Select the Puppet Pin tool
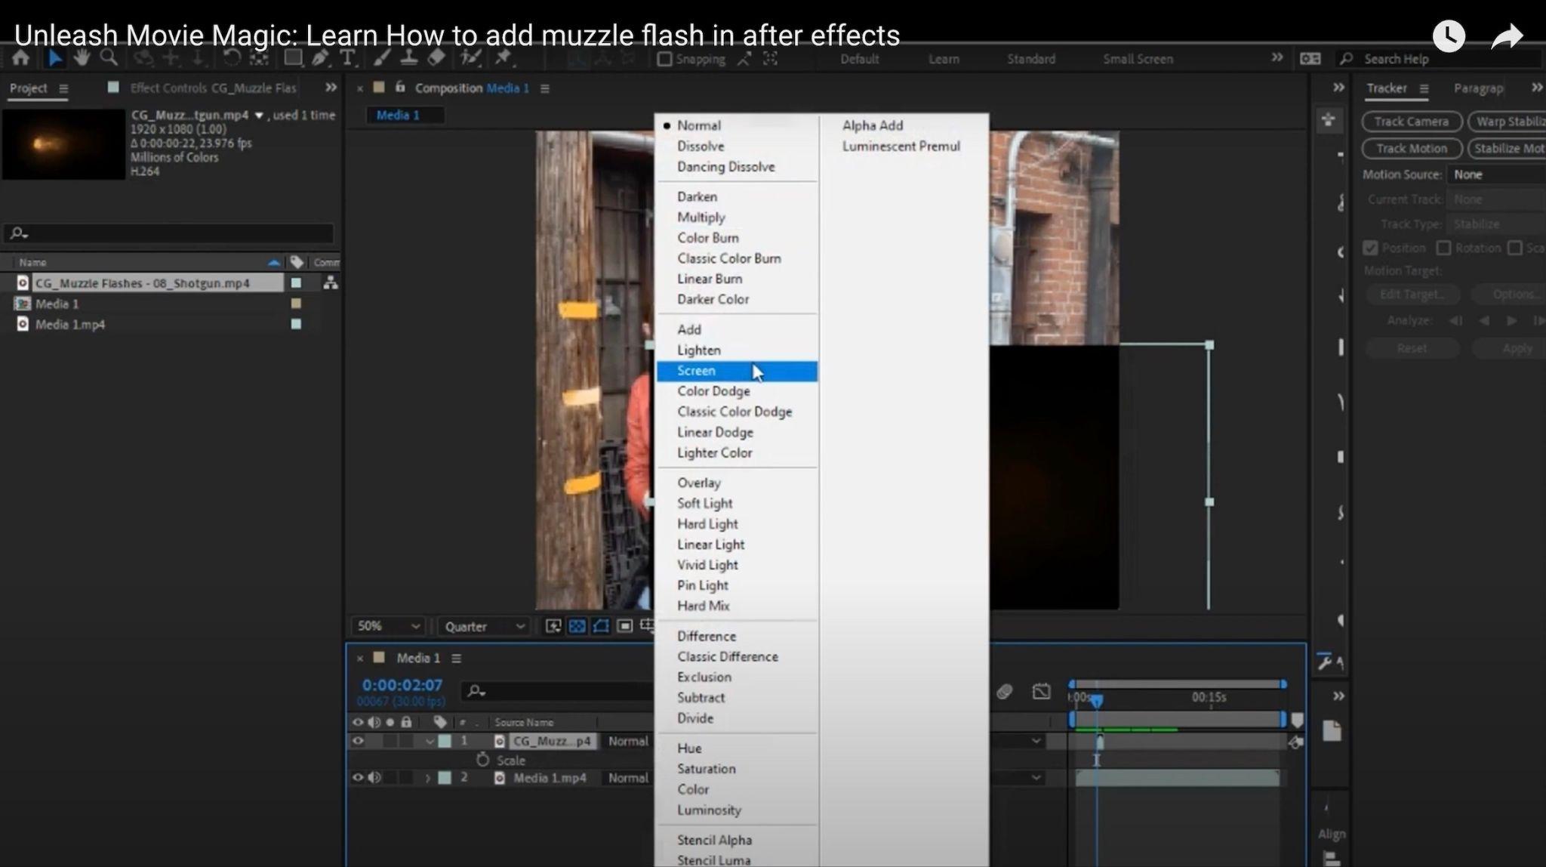1546x867 pixels. [503, 58]
